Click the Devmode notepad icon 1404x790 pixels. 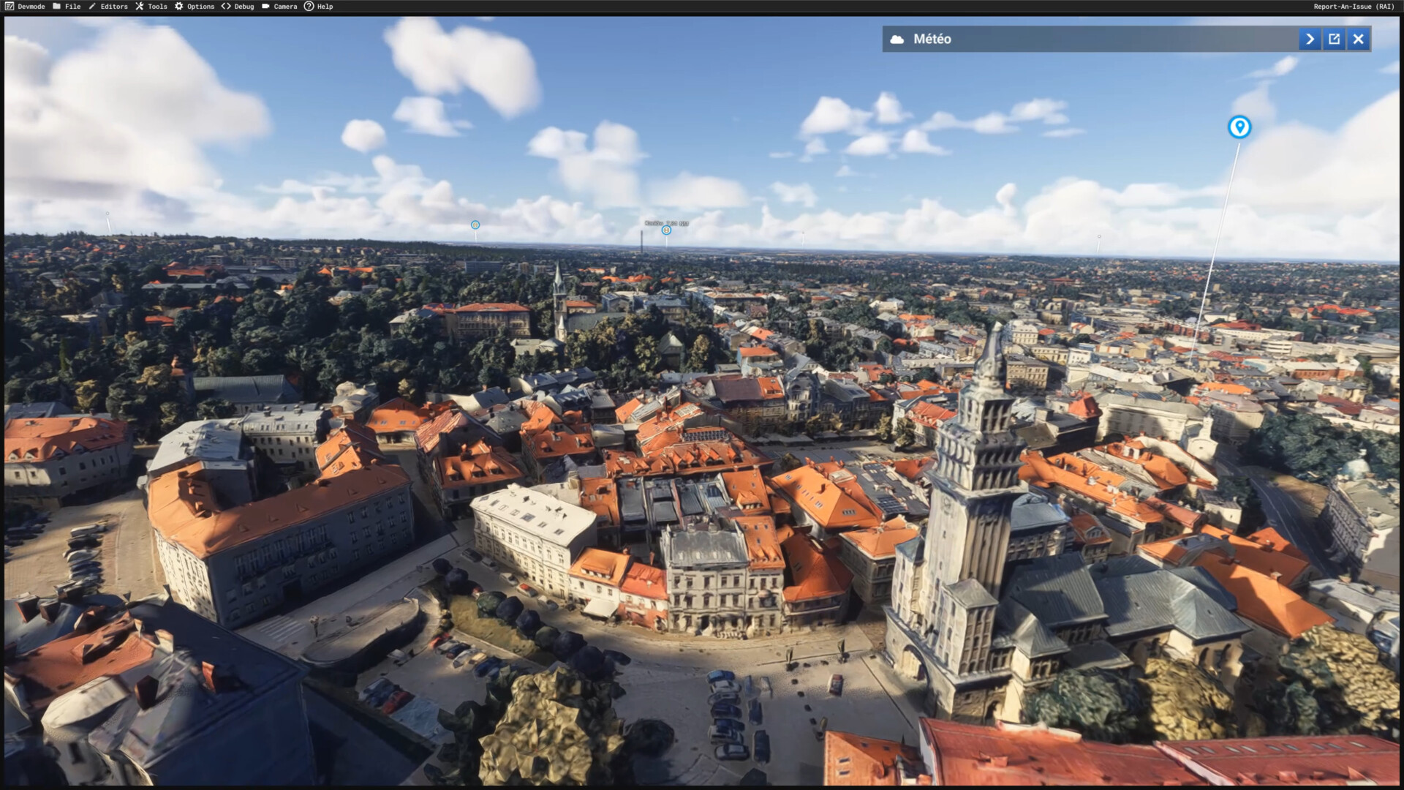click(10, 7)
